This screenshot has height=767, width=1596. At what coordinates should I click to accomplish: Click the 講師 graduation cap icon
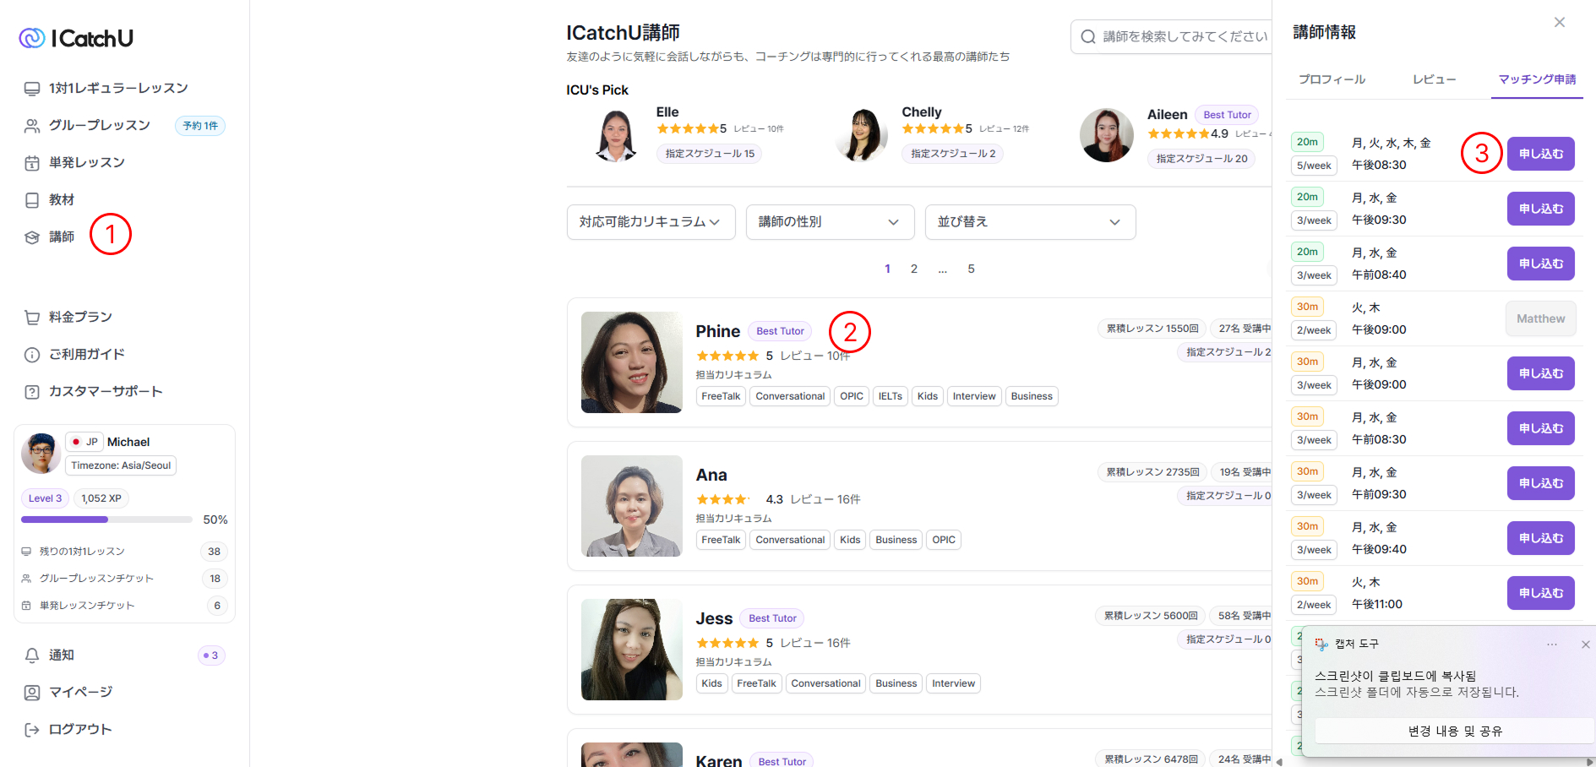[32, 237]
